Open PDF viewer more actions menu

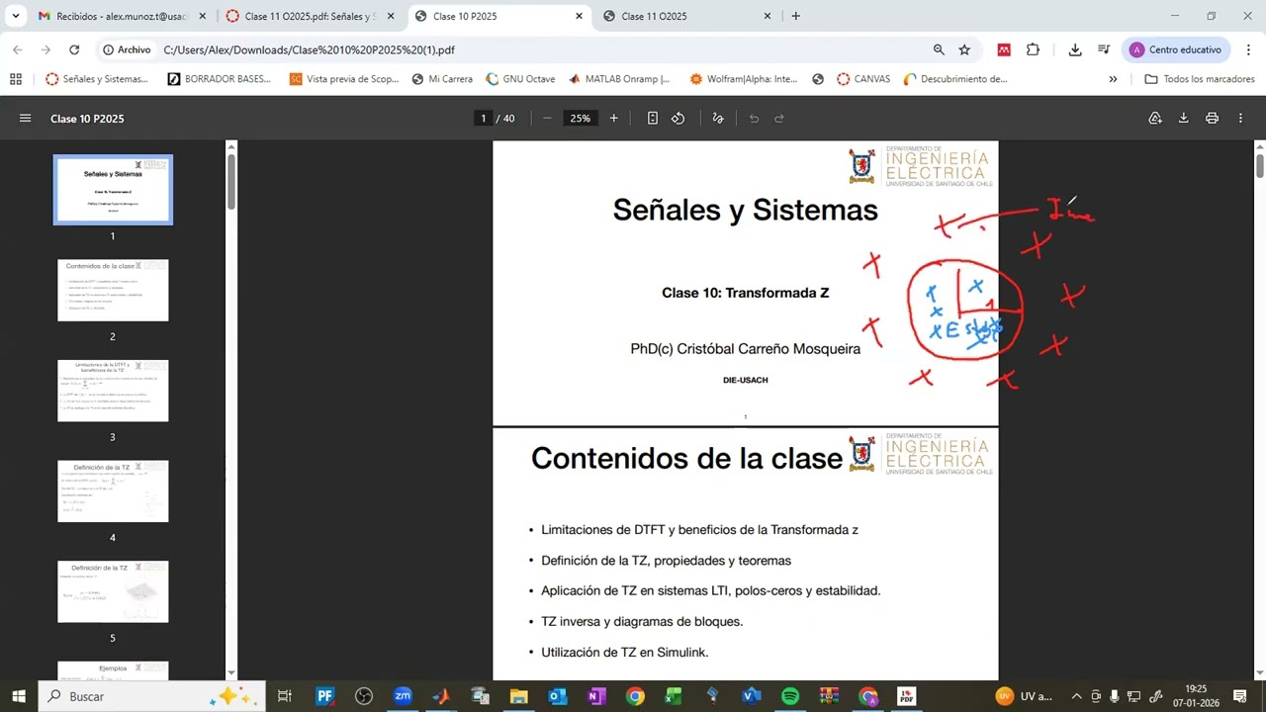(1241, 119)
